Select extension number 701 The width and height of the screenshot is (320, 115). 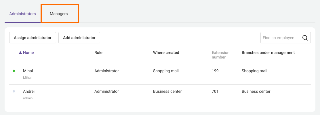tap(215, 91)
